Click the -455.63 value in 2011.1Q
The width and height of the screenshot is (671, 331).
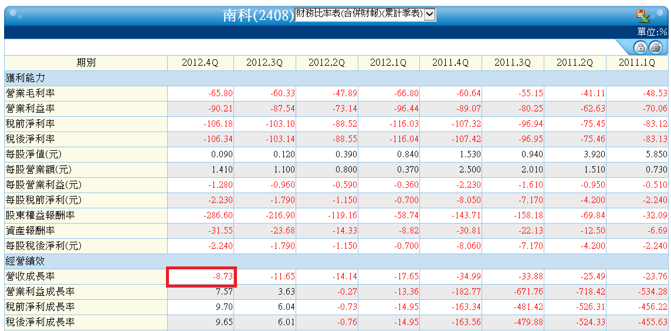click(653, 322)
